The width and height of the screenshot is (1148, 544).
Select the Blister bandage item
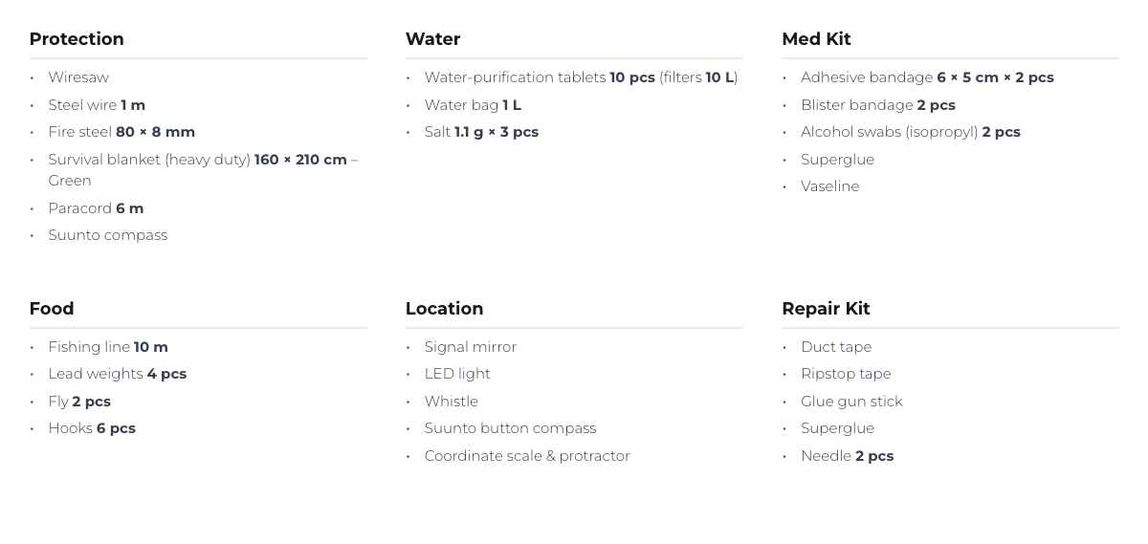coord(878,105)
